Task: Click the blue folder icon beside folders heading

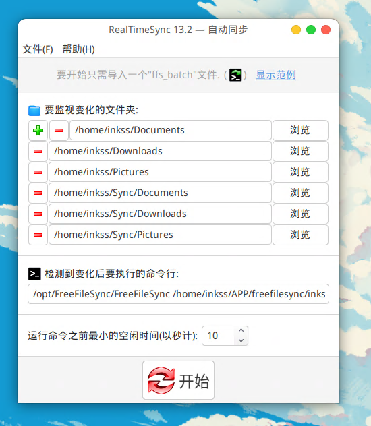Action: 34,111
